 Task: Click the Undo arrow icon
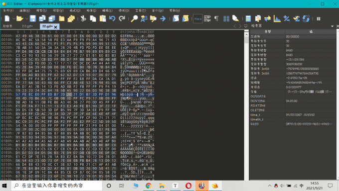point(112,18)
